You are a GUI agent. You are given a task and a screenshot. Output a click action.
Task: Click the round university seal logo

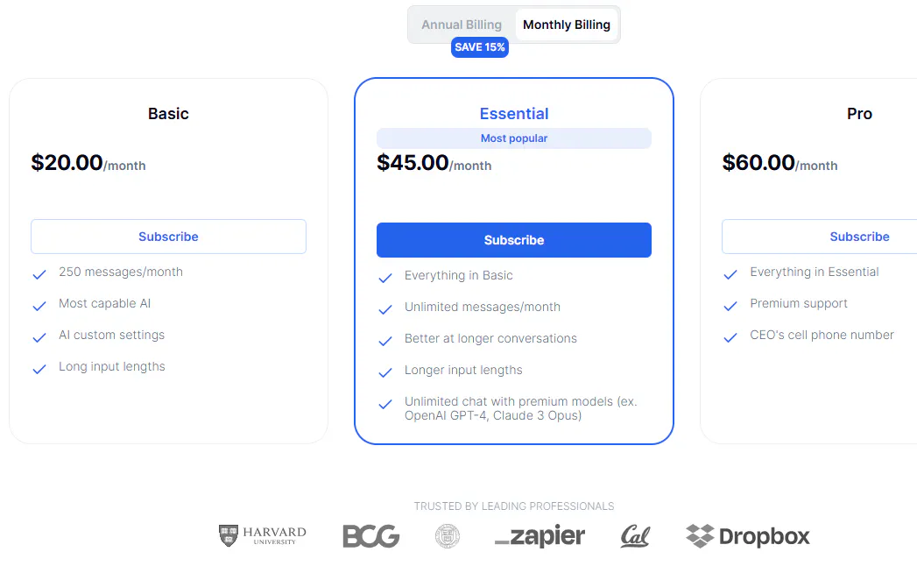448,536
